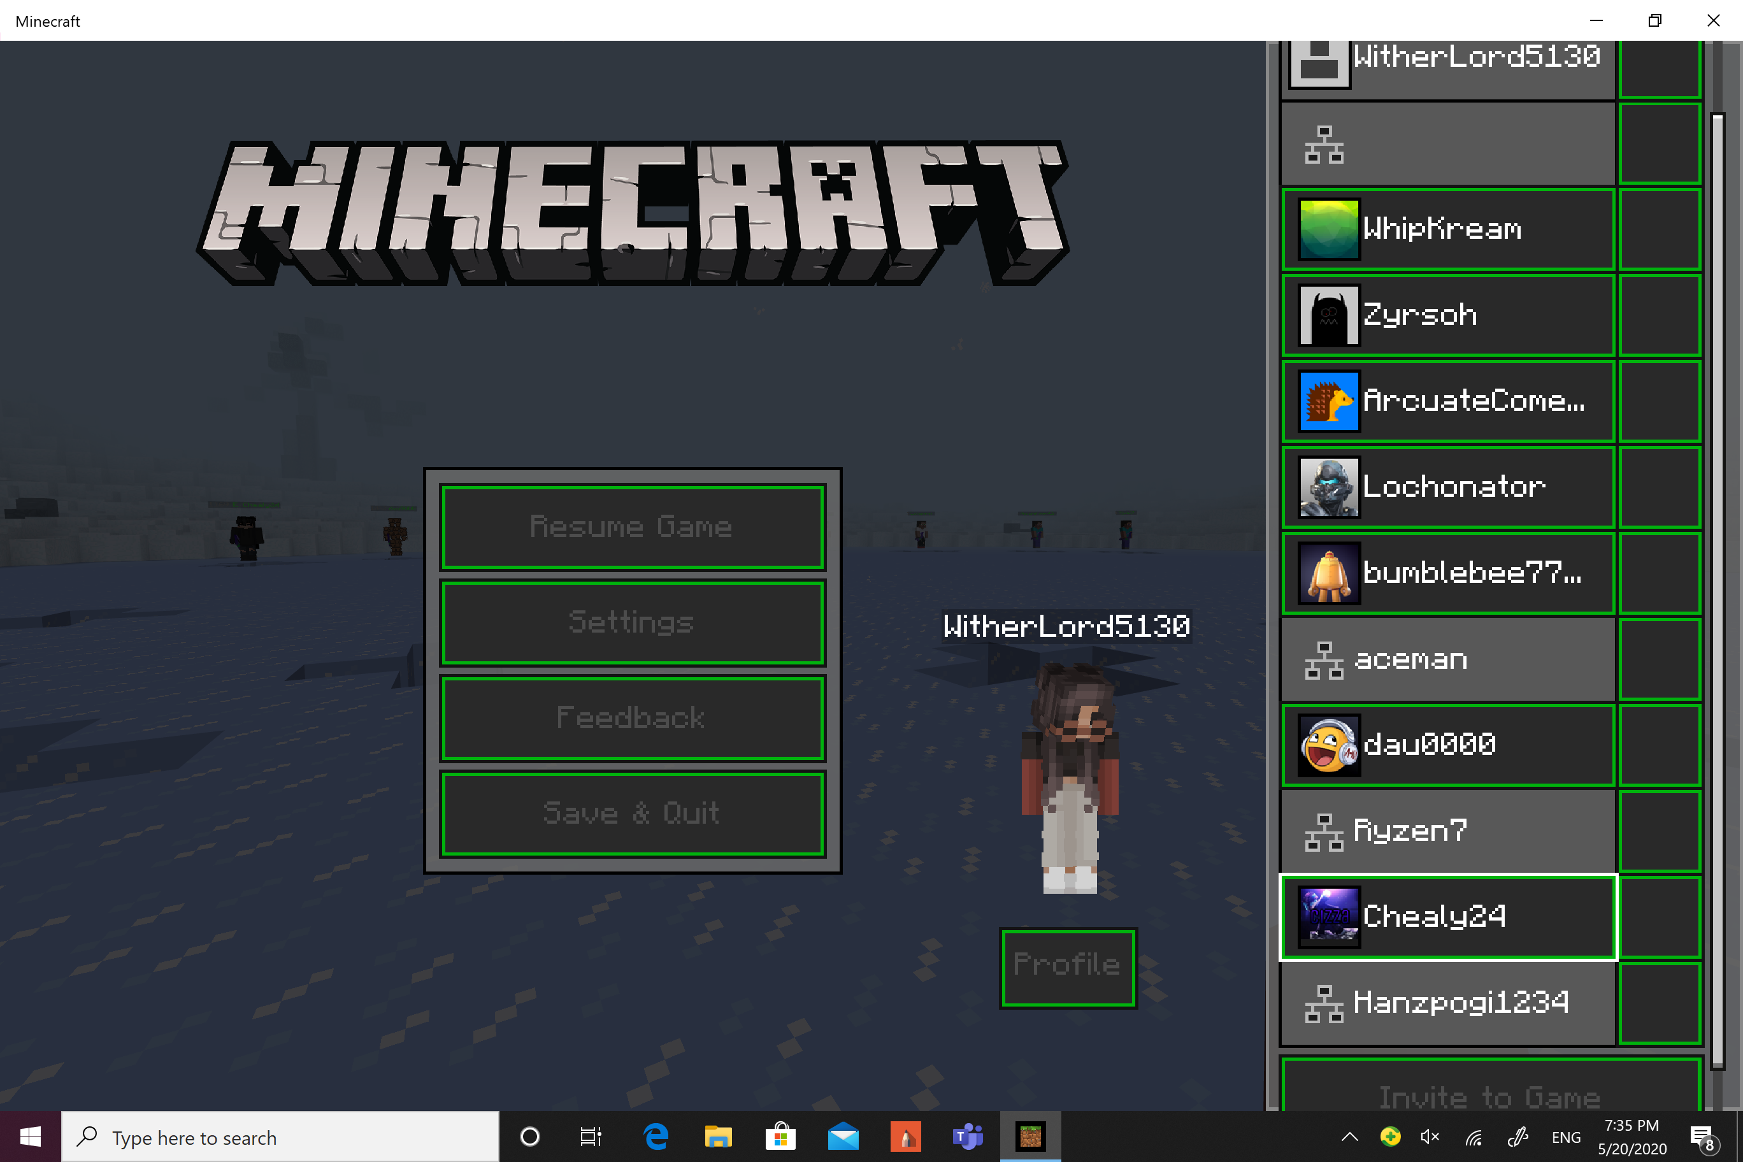Click ENG language indicator
The height and width of the screenshot is (1162, 1743).
(x=1566, y=1138)
